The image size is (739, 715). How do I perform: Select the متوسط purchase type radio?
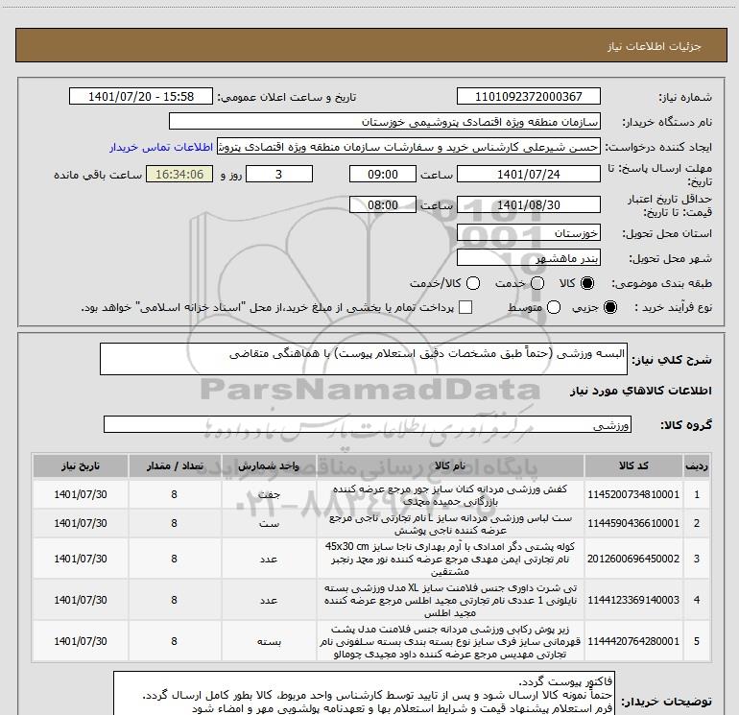coord(554,307)
